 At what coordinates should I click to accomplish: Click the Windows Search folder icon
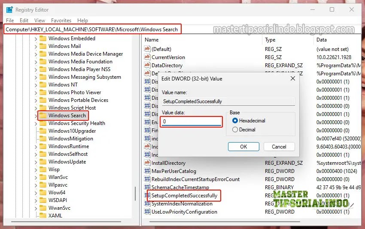coord(43,115)
